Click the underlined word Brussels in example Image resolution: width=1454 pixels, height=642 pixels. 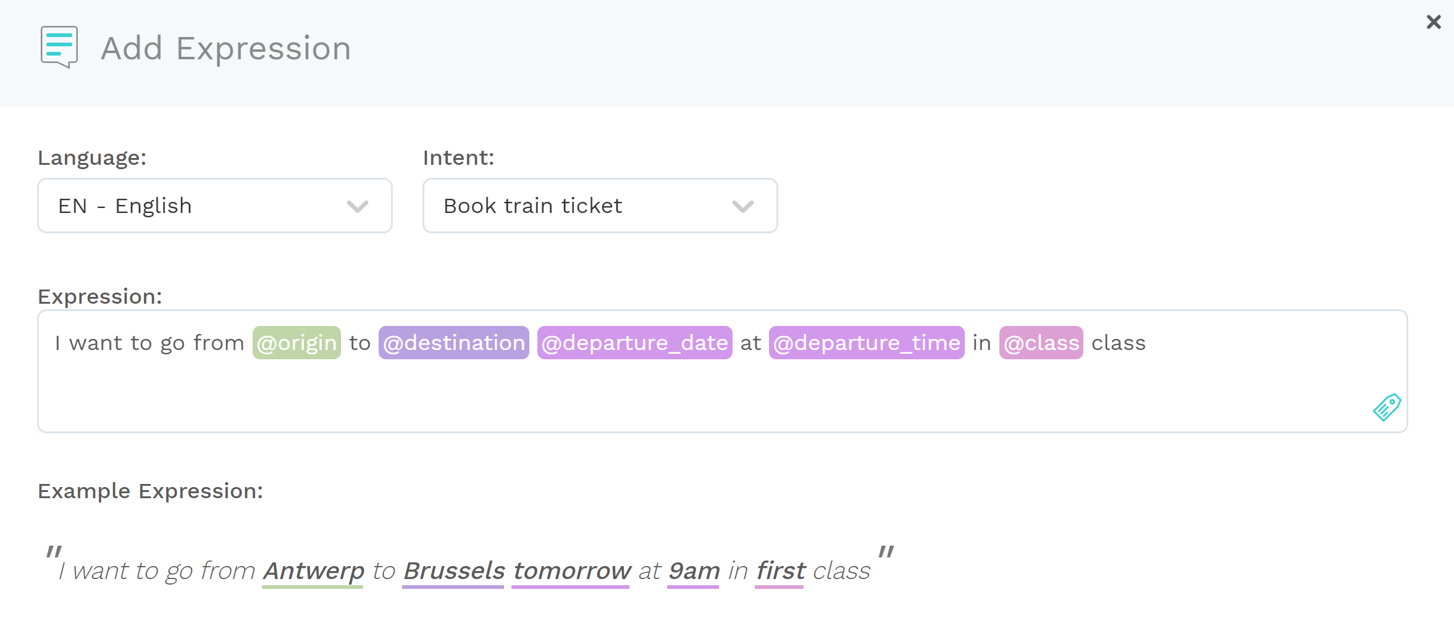pos(454,572)
